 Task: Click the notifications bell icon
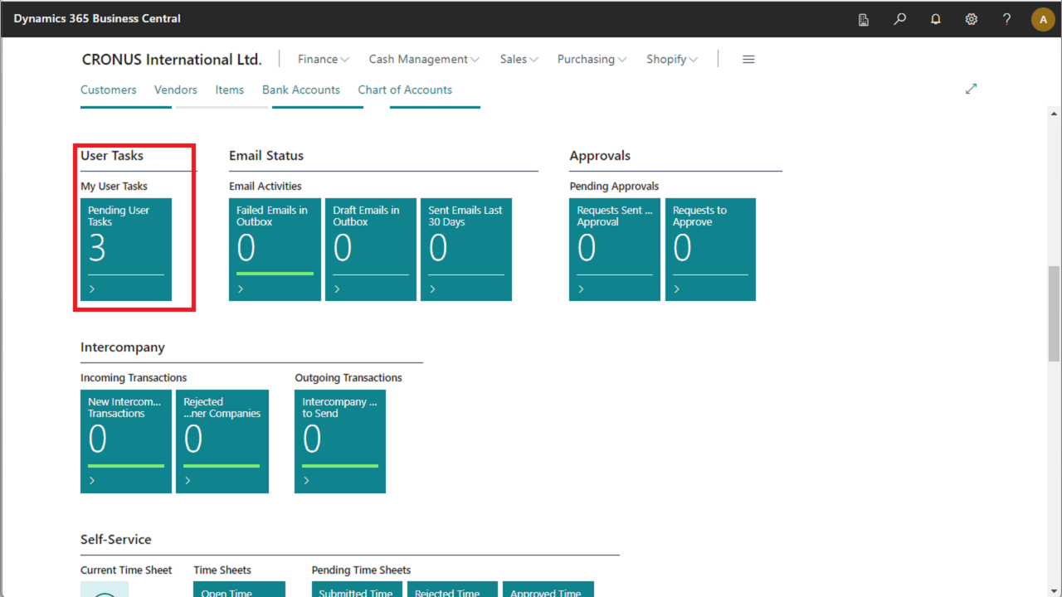click(x=936, y=19)
